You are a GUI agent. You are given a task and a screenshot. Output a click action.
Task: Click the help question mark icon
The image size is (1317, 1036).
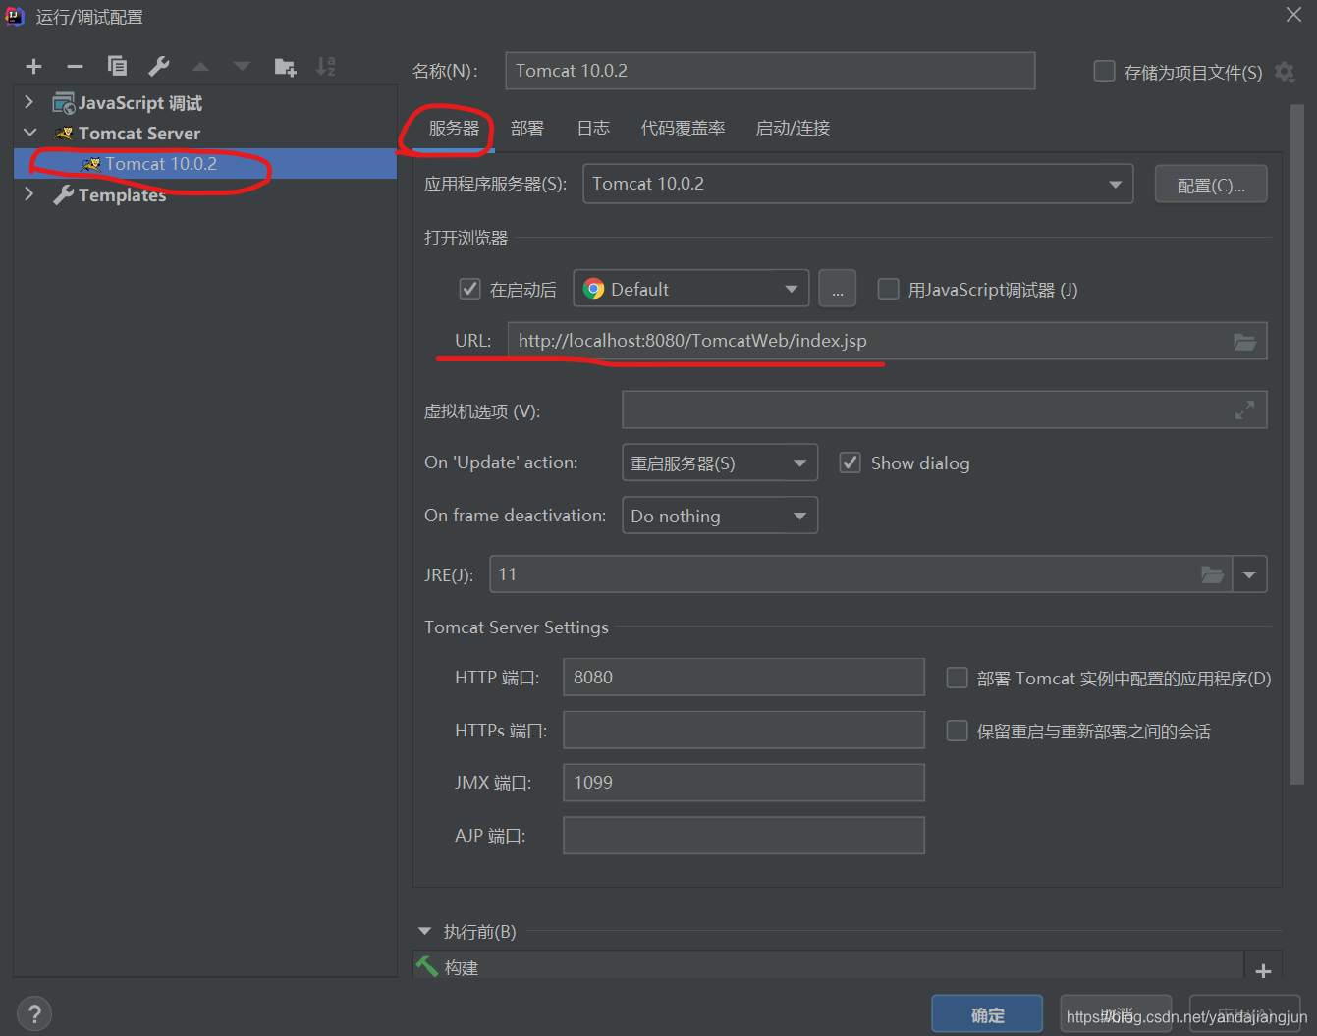(x=34, y=1013)
